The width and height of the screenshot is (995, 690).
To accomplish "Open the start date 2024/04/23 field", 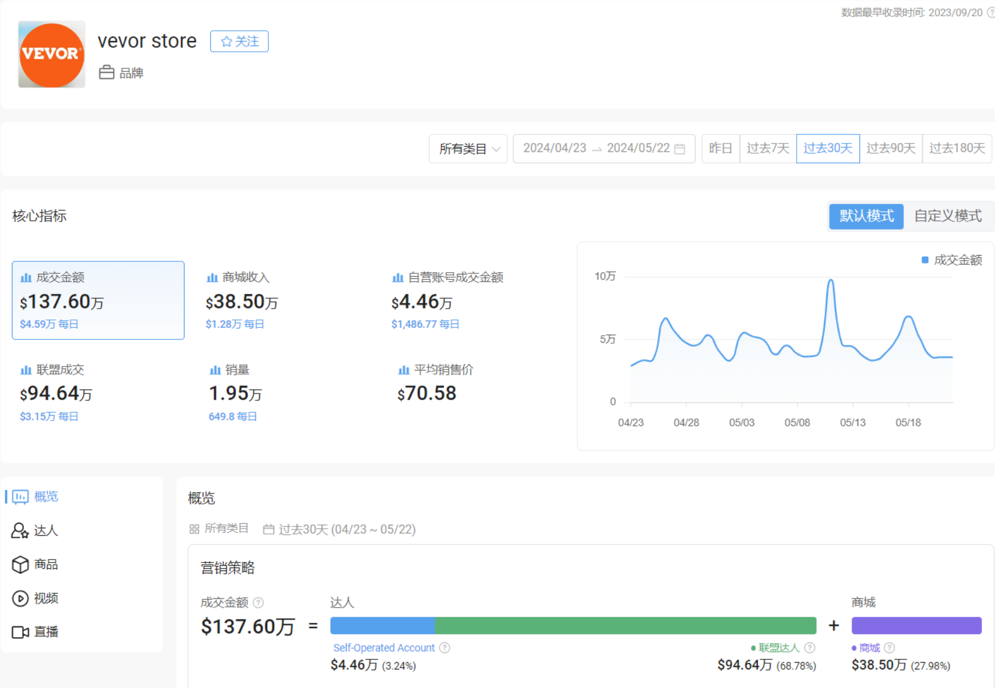I will click(x=554, y=149).
